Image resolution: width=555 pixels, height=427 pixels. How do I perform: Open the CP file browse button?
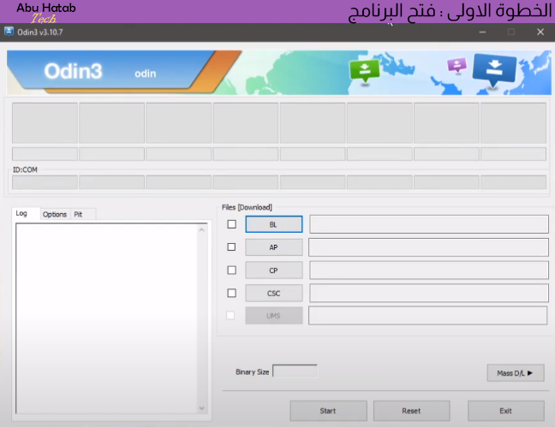274,270
